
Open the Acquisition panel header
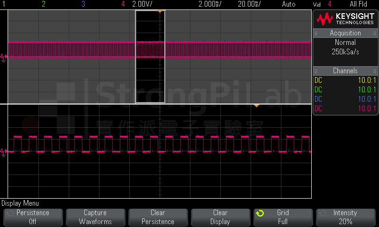pyautogui.click(x=345, y=33)
